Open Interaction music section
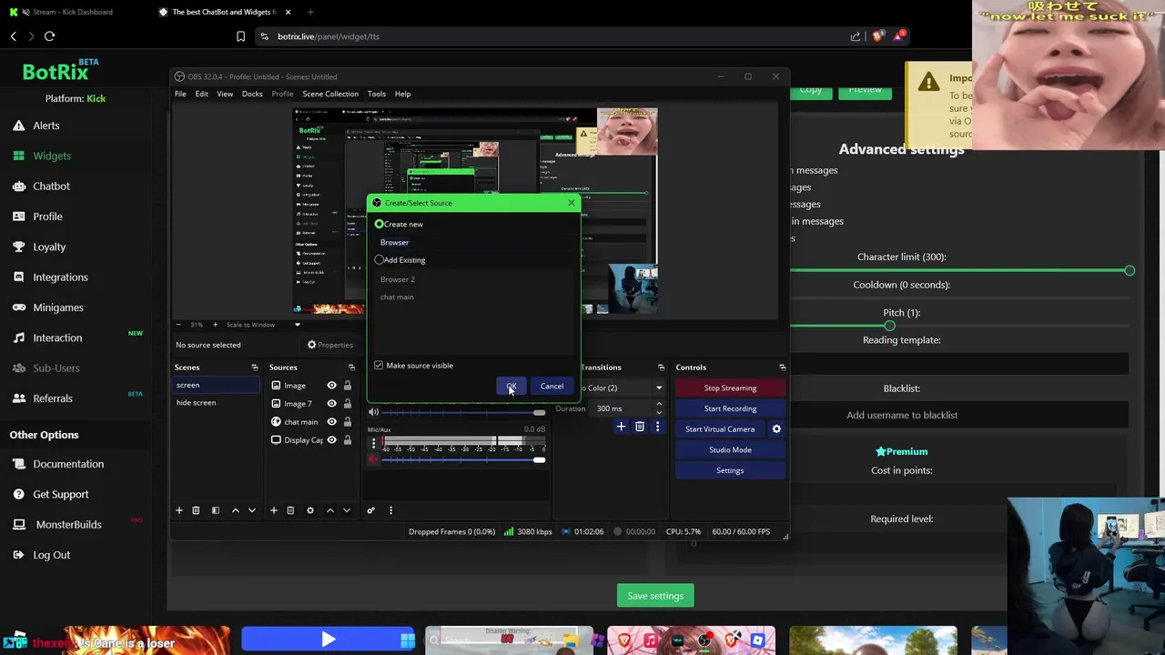This screenshot has width=1165, height=655. [x=57, y=338]
